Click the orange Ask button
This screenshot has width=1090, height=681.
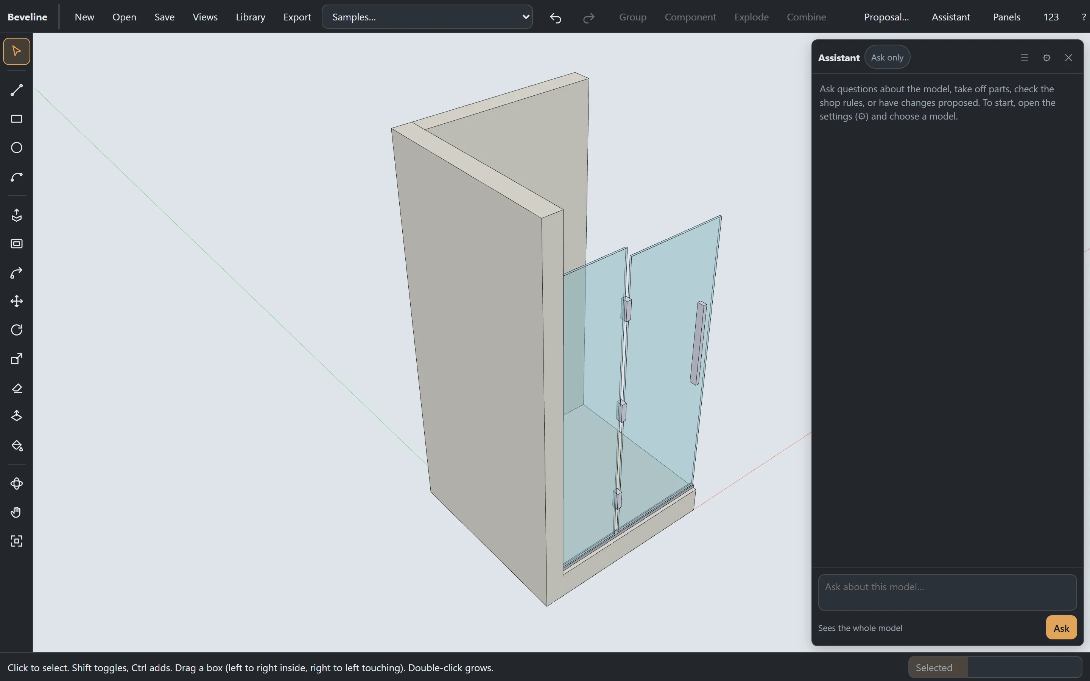point(1061,628)
